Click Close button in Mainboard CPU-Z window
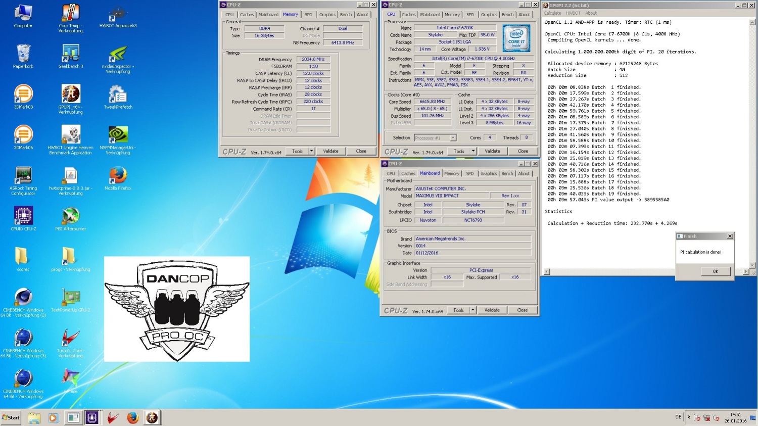The image size is (758, 426). click(x=523, y=310)
